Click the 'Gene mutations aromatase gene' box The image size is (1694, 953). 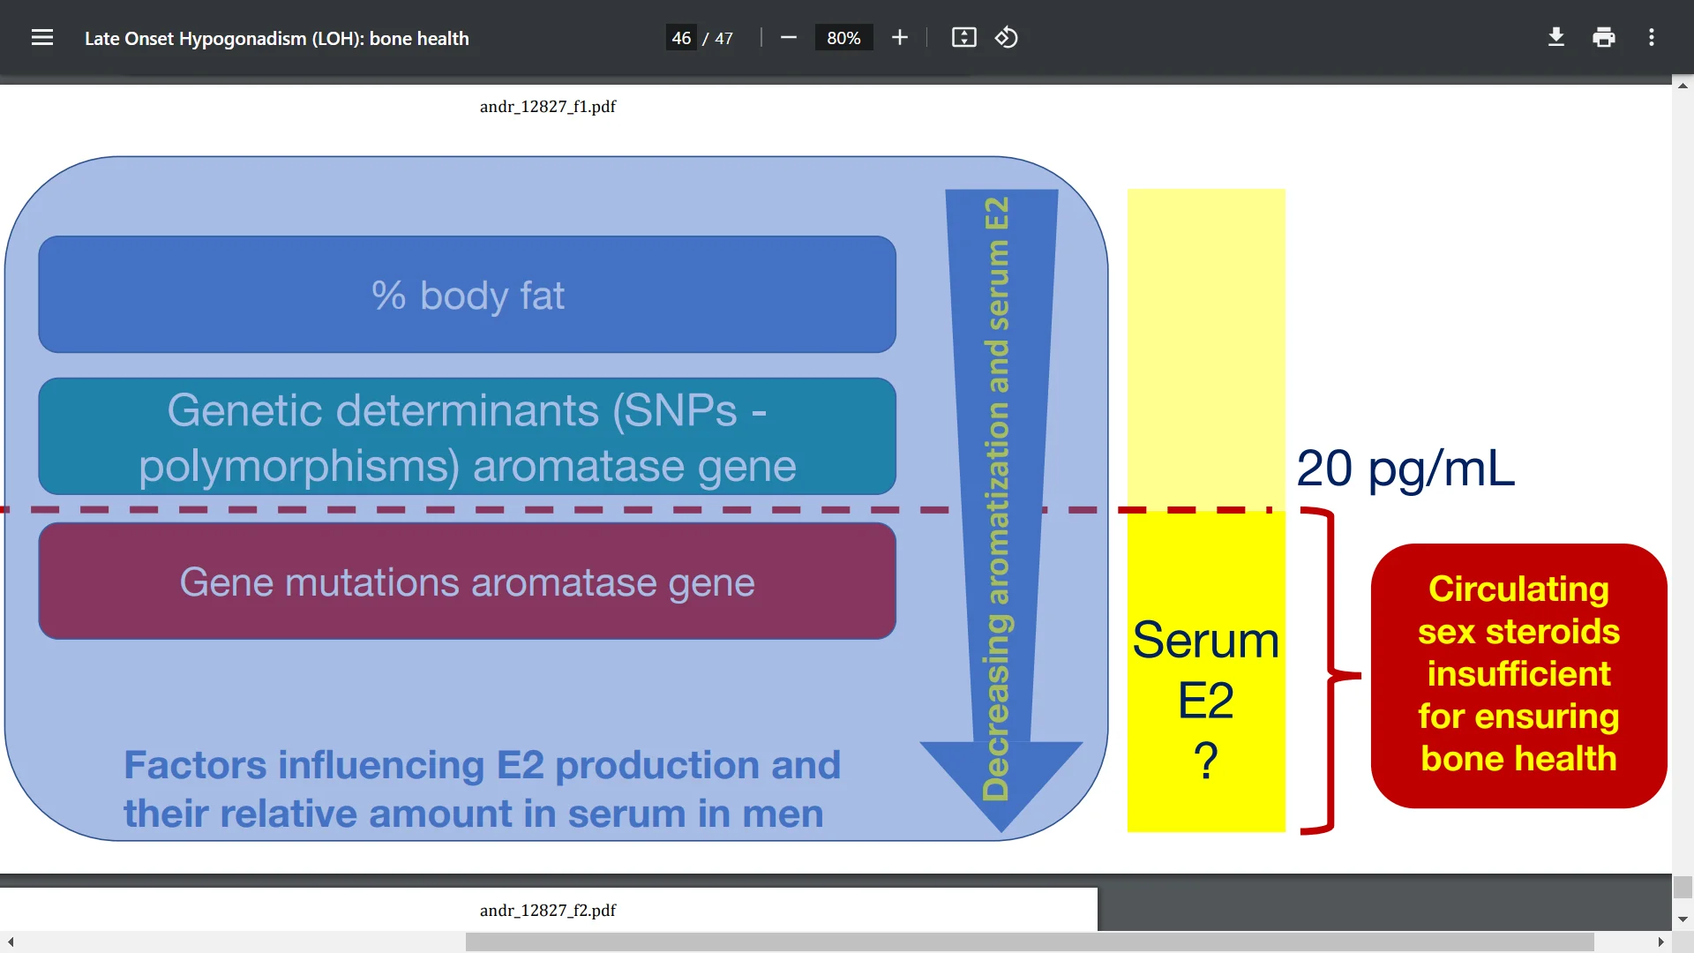pyautogui.click(x=467, y=582)
